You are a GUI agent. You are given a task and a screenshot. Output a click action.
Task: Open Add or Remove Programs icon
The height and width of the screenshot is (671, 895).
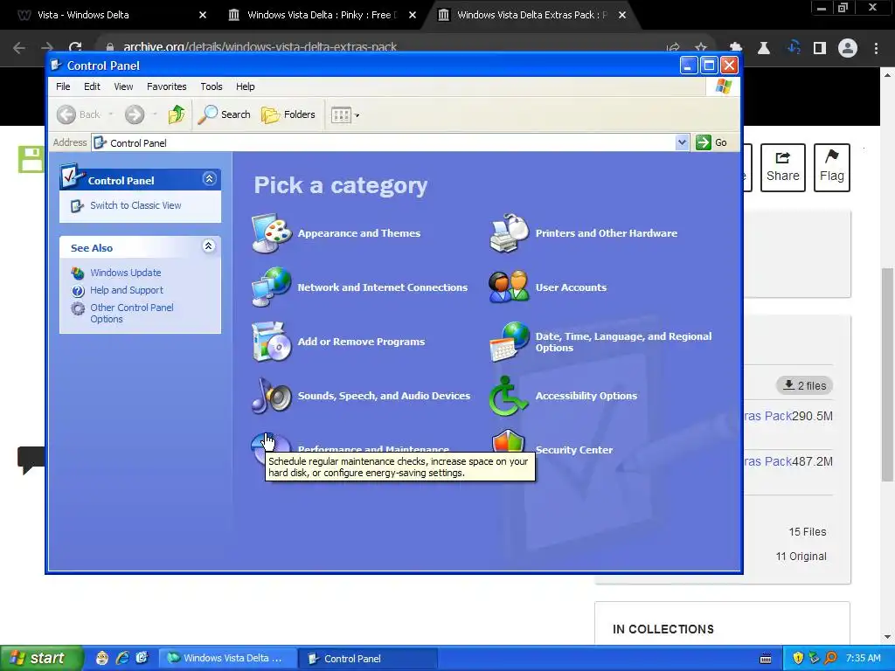click(272, 342)
